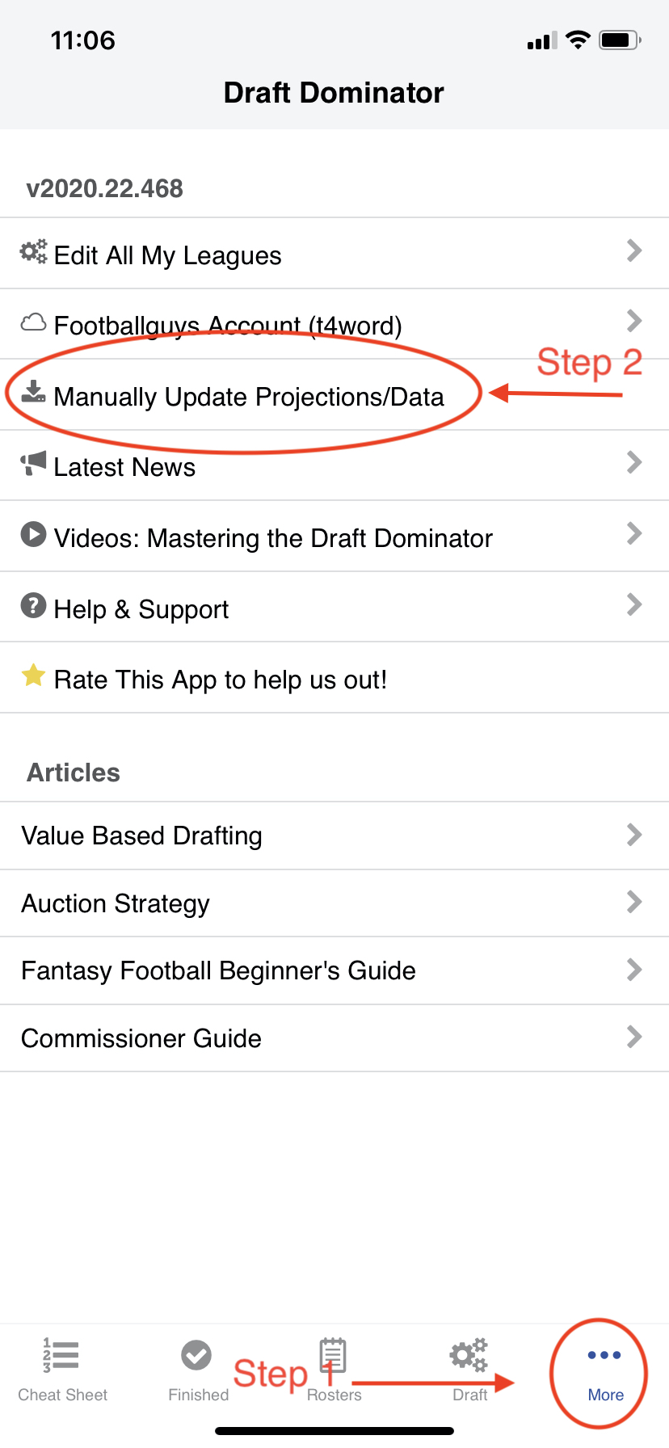Screen dimensions: 669x1448
Task: Tap the question mark Help icon
Action: pos(33,605)
